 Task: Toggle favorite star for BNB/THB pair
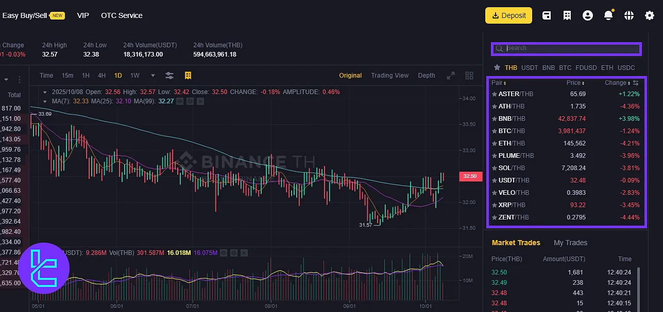(x=495, y=119)
